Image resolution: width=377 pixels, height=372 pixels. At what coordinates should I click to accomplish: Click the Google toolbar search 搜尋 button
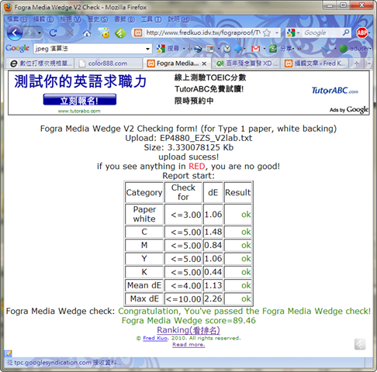coord(168,48)
